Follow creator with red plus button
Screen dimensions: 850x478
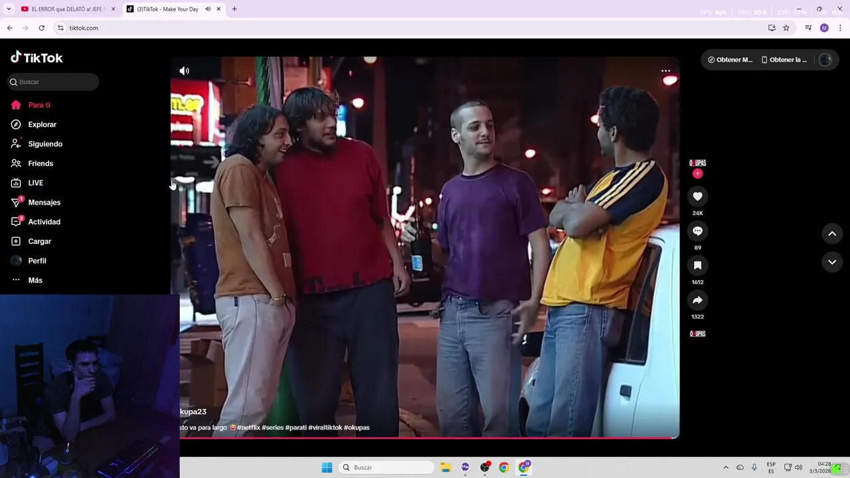[697, 174]
